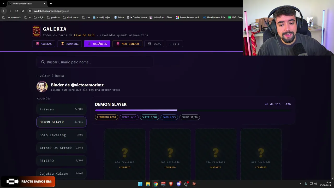Choose the Jujutsu Kaisen collection
Viewport: 334px width, 188px height.
click(61, 174)
